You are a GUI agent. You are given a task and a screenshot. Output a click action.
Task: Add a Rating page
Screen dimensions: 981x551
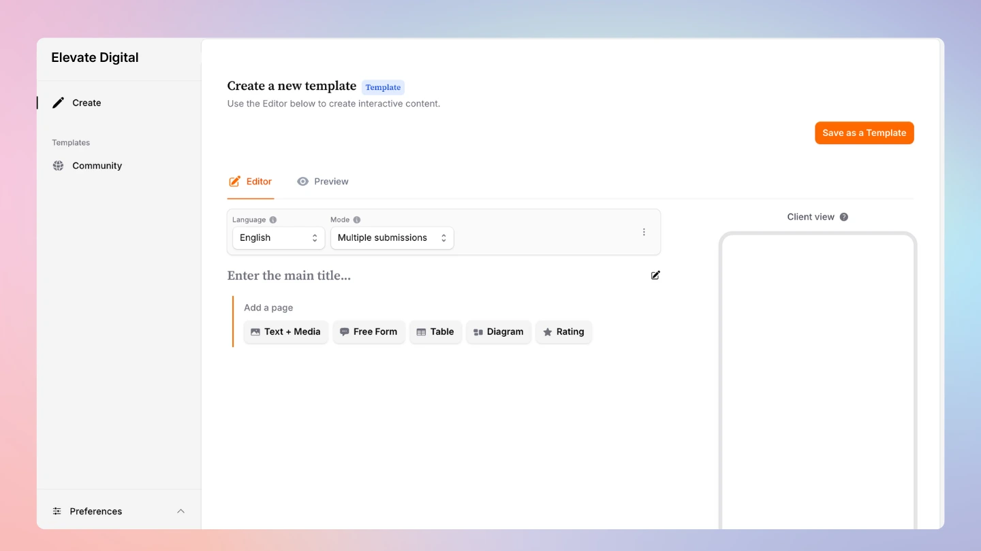563,332
